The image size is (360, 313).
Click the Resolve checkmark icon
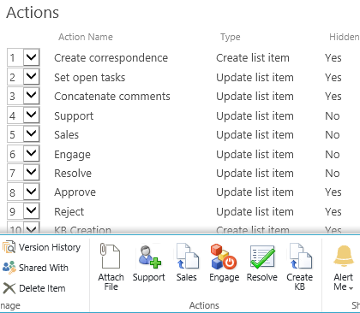[x=262, y=257]
